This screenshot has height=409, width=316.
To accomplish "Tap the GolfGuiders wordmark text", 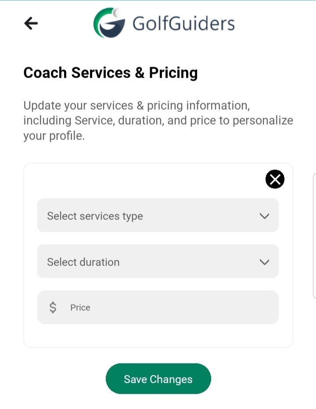I will point(183,24).
